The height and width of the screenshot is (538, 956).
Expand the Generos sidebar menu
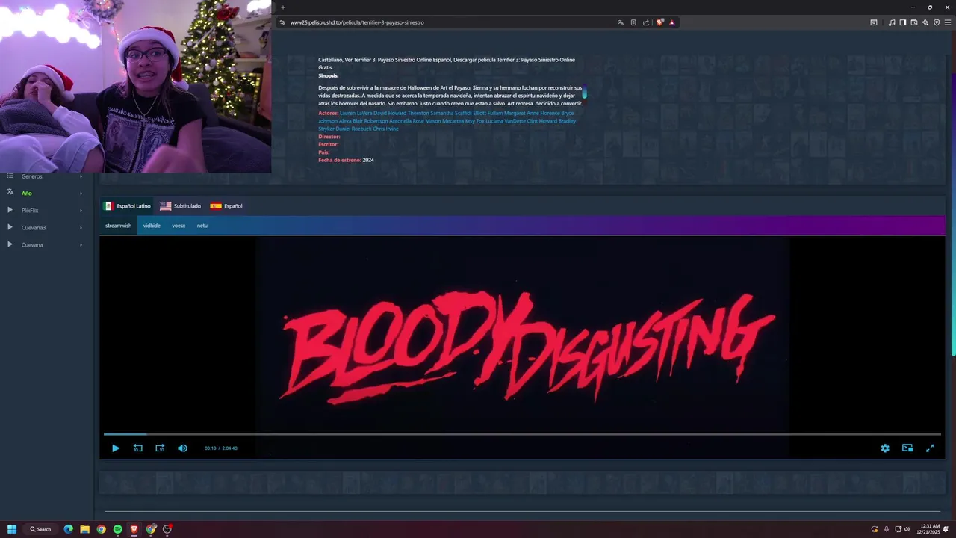45,176
